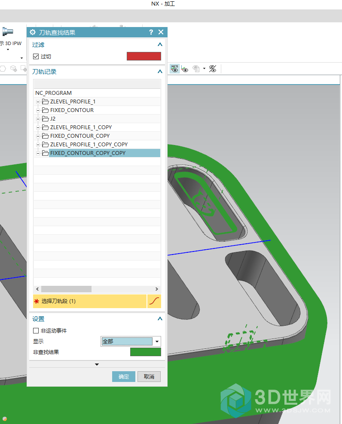Expand the ZLEVEL_PROFILE_1 tree node
The width and height of the screenshot is (342, 424).
pos(38,102)
